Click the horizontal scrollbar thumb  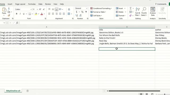[x=134, y=91]
